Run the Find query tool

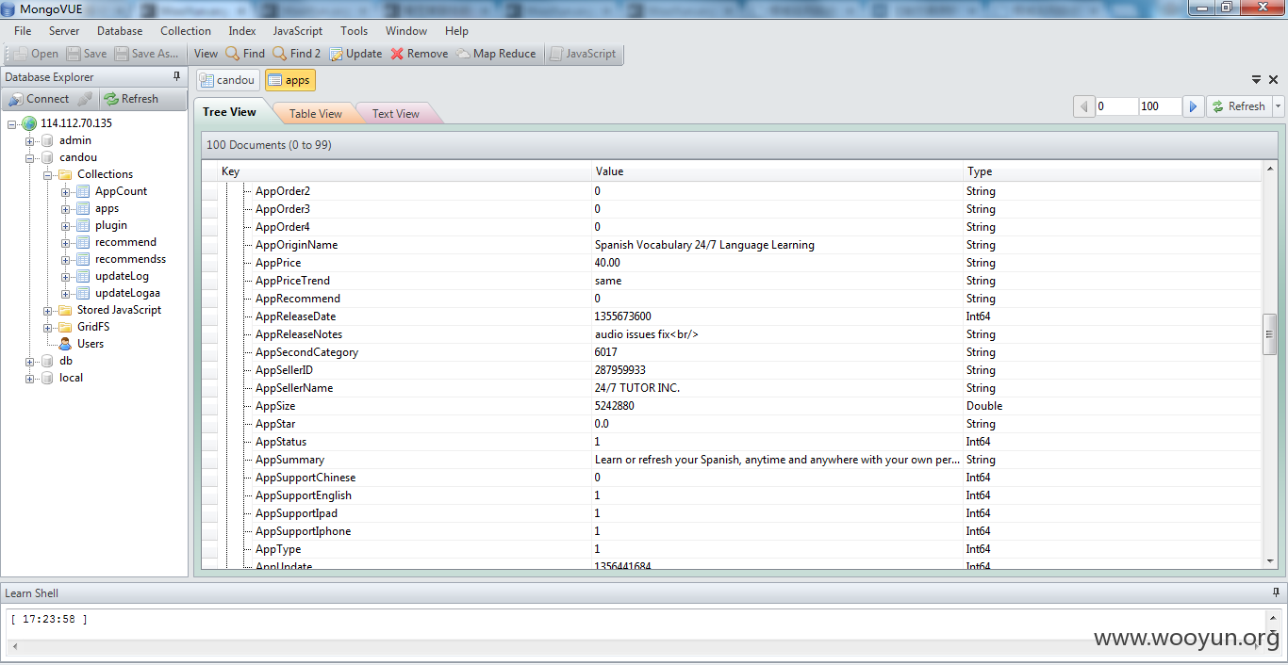click(x=245, y=54)
